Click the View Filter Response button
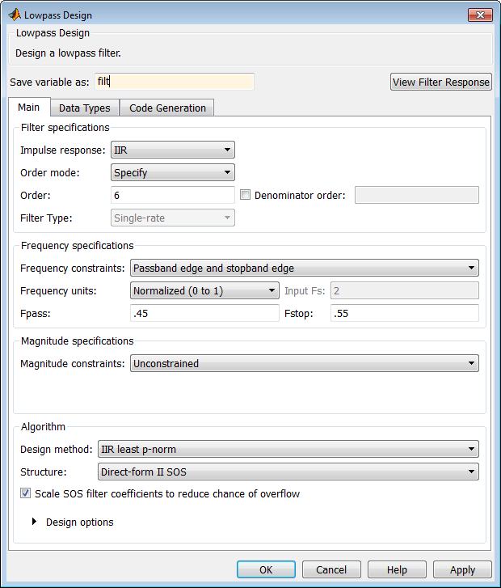Screen dimensions: 501x588 click(440, 82)
